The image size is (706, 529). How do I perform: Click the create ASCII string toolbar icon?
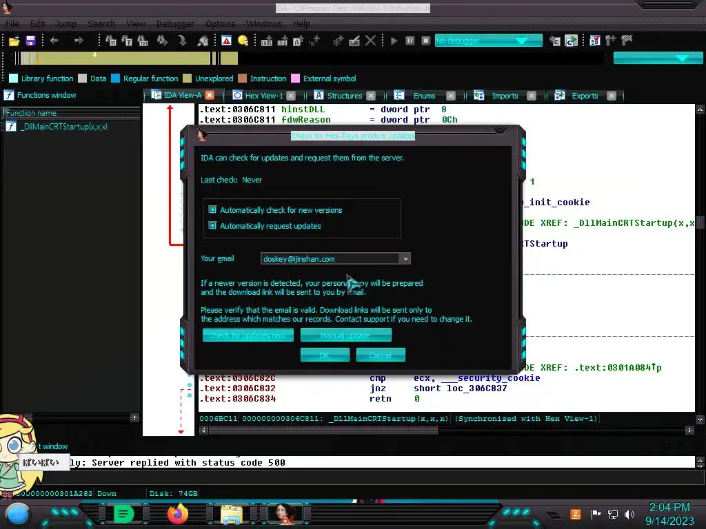click(x=298, y=41)
